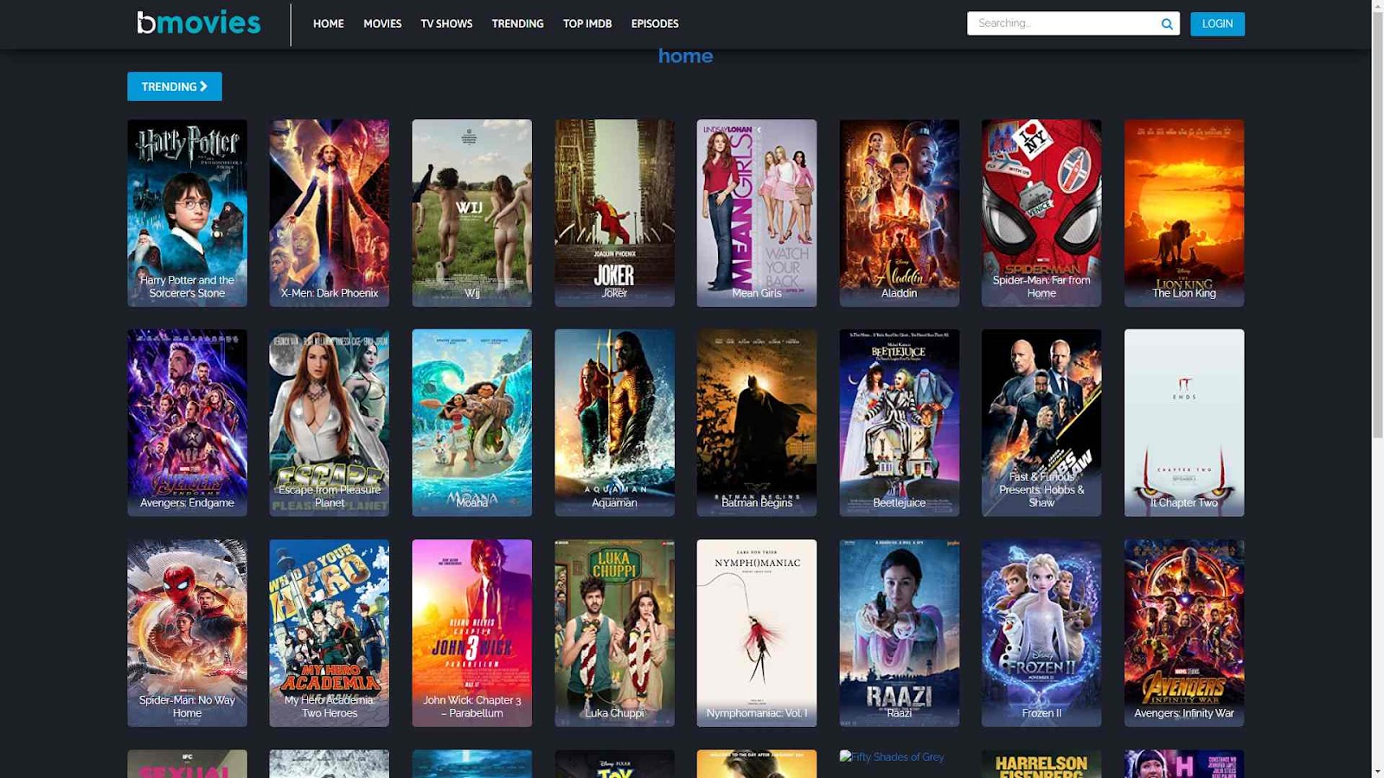Open the Frozen II thumbnail
Viewport: 1384px width, 778px height.
coord(1041,633)
